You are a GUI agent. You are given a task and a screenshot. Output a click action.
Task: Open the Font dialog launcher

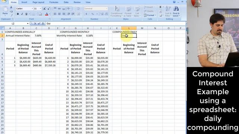click(50, 19)
